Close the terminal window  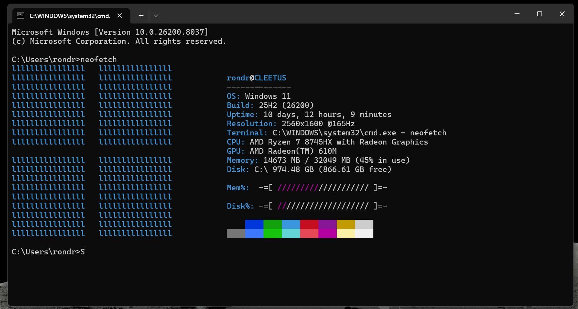coord(562,14)
